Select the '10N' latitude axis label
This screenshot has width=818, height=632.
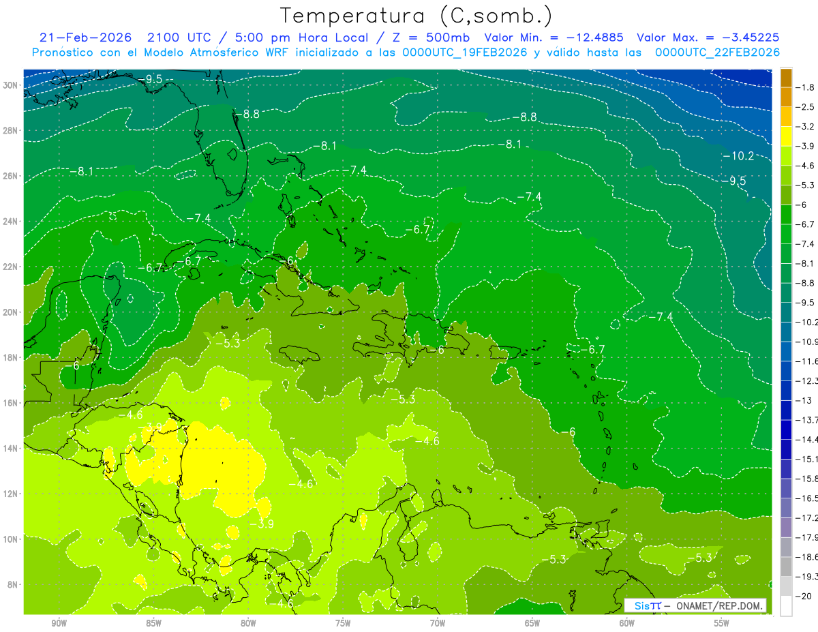click(12, 539)
